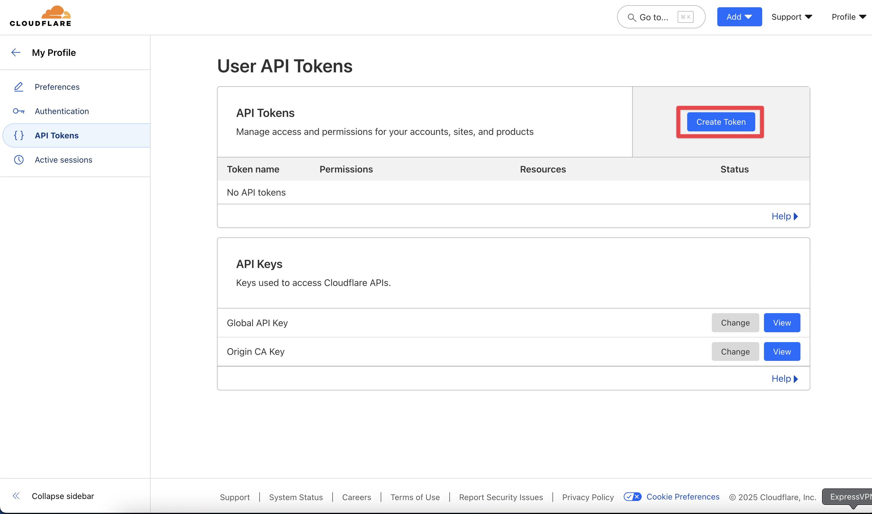The height and width of the screenshot is (514, 872).
Task: Open Active sessions in sidebar
Action: [63, 160]
